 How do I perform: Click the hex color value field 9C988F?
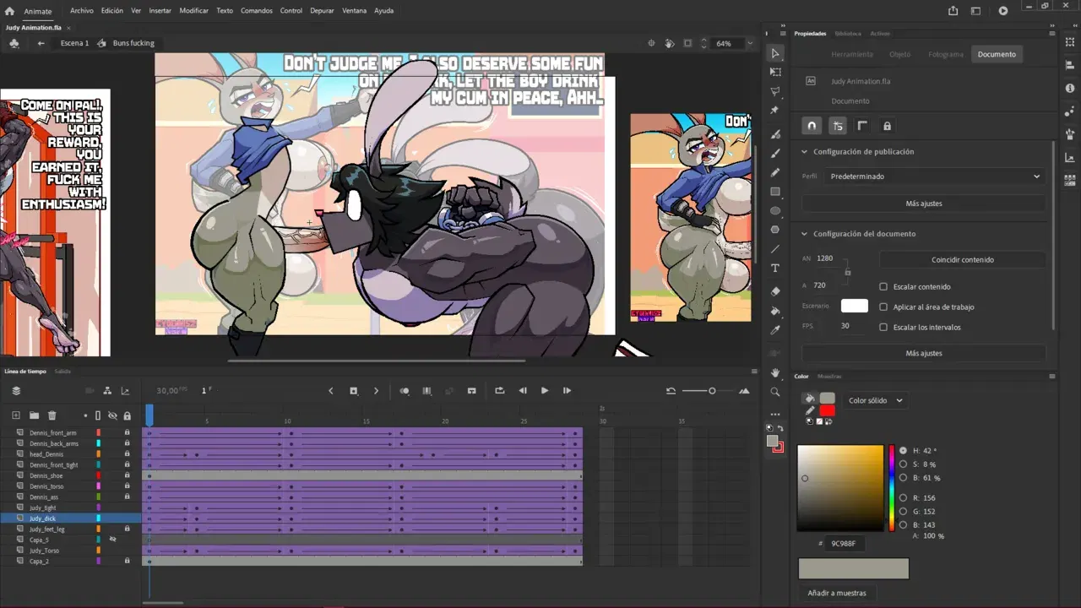(x=845, y=544)
